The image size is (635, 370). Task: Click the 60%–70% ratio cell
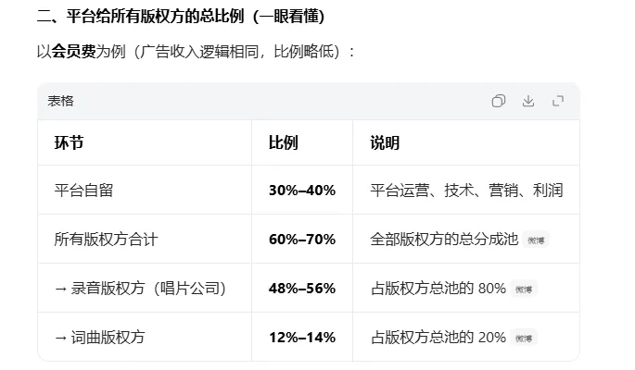pos(302,240)
